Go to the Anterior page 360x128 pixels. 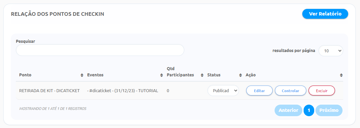[x=288, y=110]
